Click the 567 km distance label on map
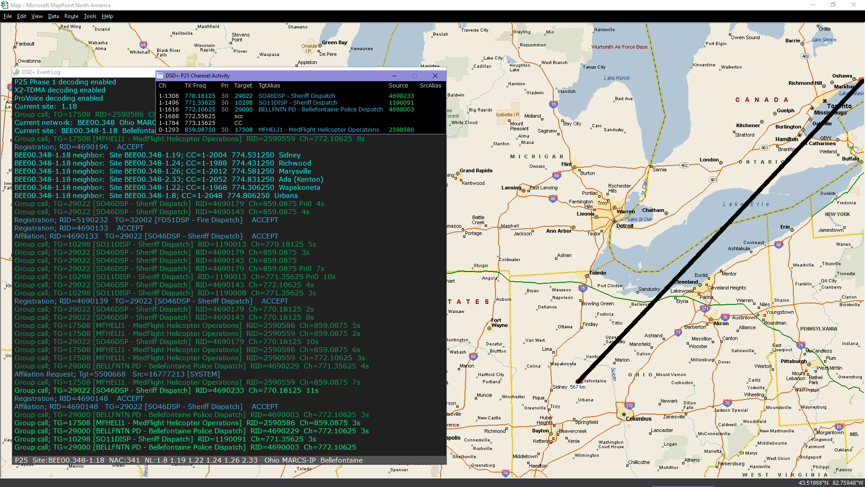Image resolution: width=865 pixels, height=487 pixels. [x=578, y=387]
